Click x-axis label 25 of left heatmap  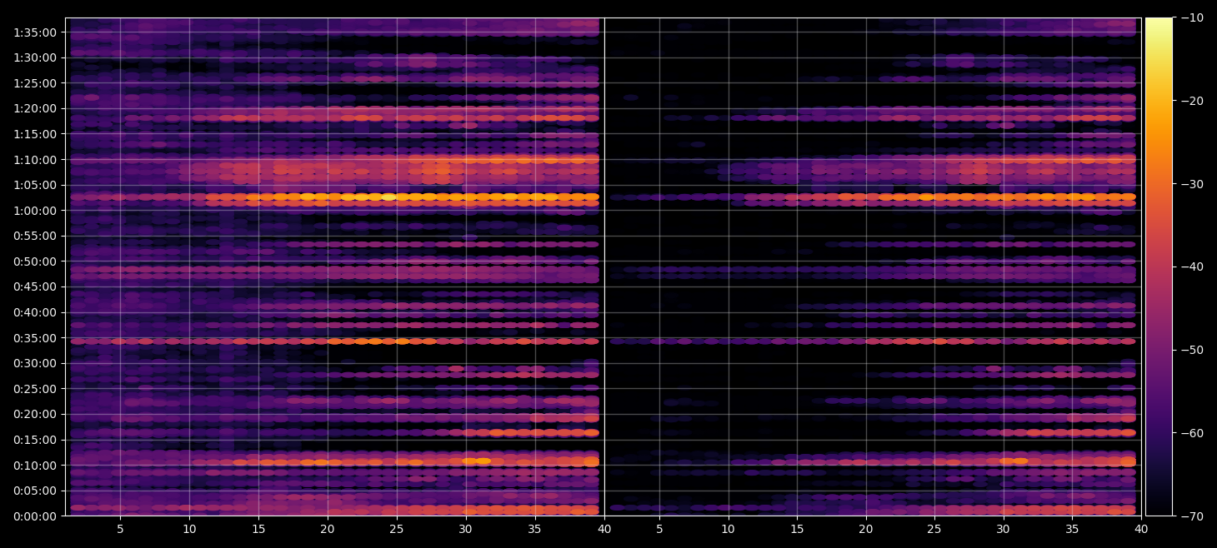tap(397, 529)
